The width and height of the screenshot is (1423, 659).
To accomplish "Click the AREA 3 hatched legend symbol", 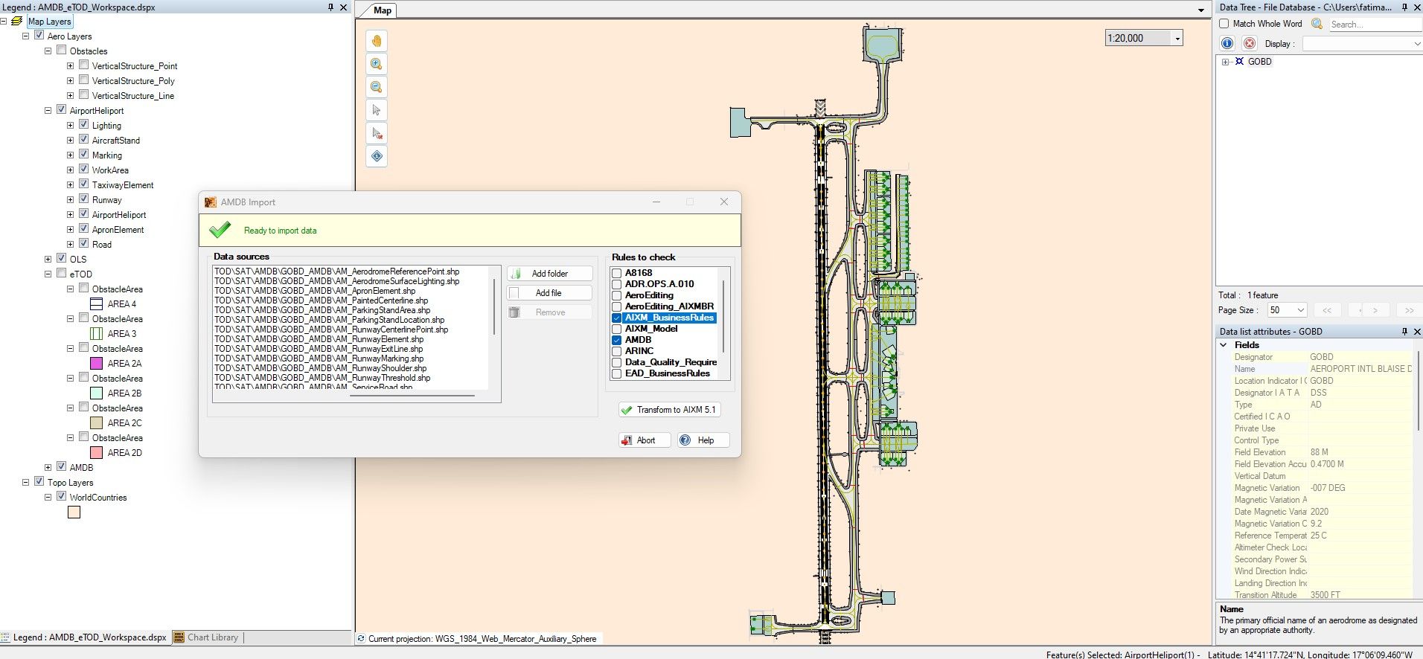I will pos(96,333).
